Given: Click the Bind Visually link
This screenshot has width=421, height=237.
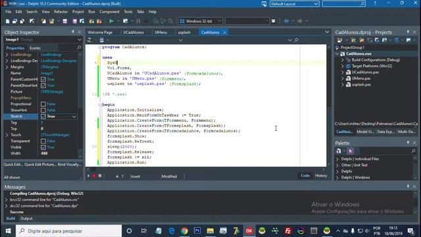Looking at the screenshot, I should (x=70, y=165).
